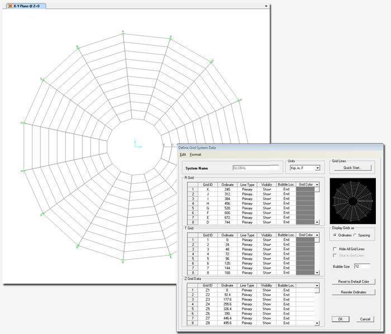The height and width of the screenshot is (334, 391).
Task: Open Visibility dropdown for R Grid row H
Action: [x=266, y=203]
